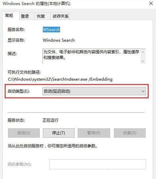Select the 依存关系 tab
Image resolution: width=156 pixels, height=179 pixels.
(x=61, y=16)
